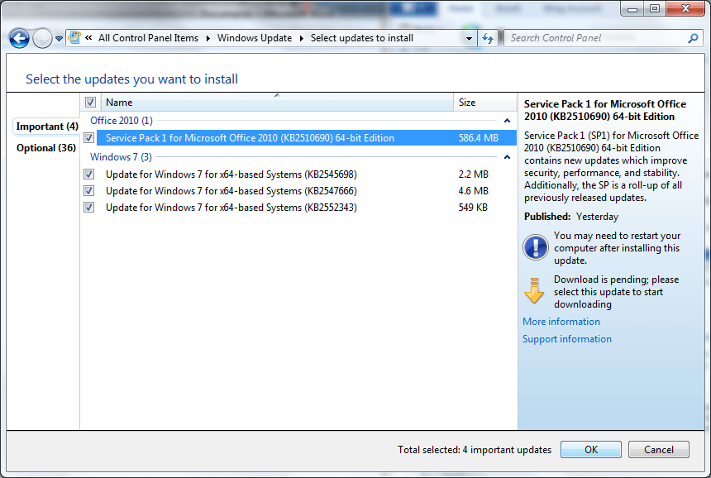Open the More information link

[x=561, y=321]
